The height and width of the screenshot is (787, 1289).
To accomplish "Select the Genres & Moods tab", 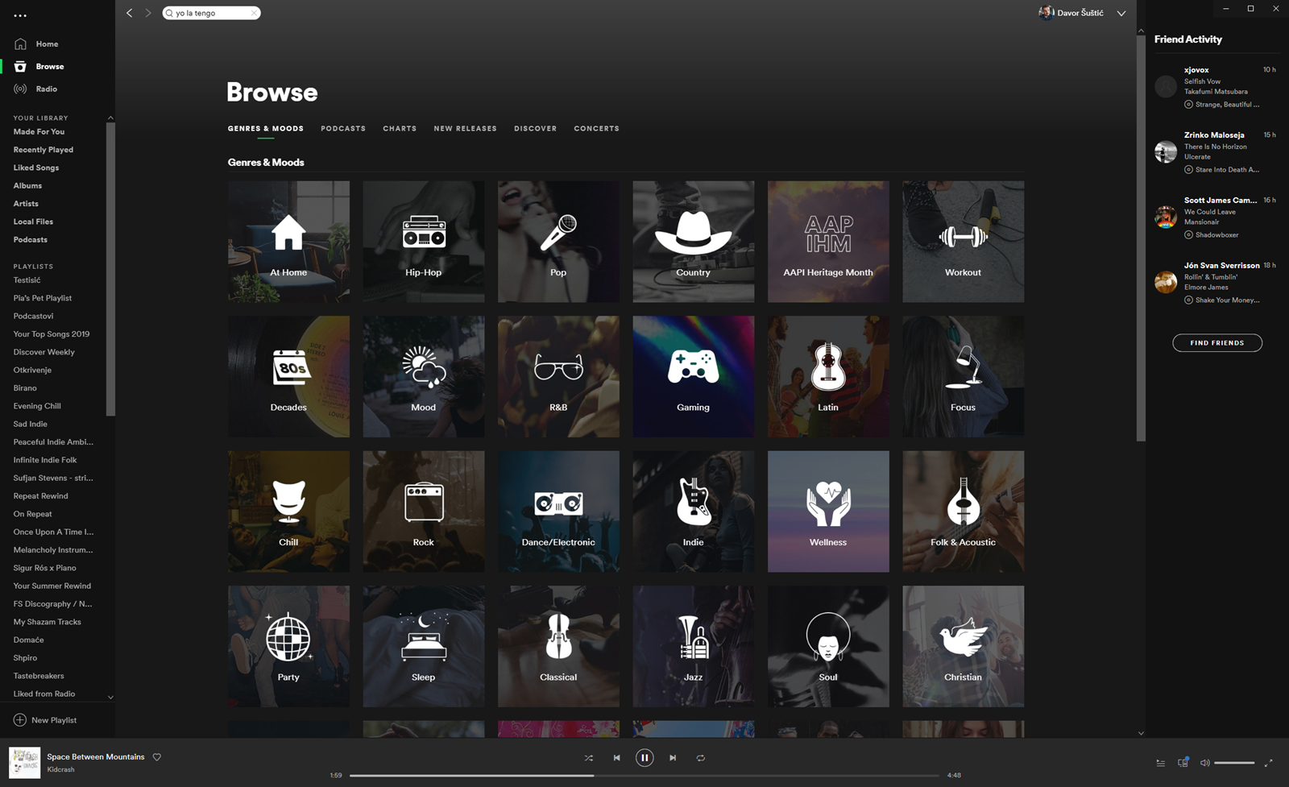I will (x=266, y=129).
